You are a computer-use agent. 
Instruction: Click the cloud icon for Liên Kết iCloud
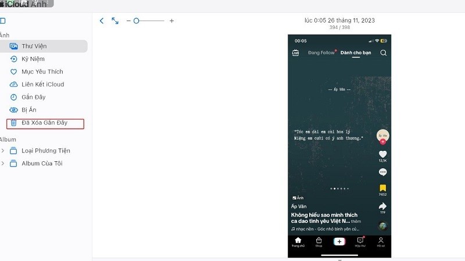coord(14,85)
